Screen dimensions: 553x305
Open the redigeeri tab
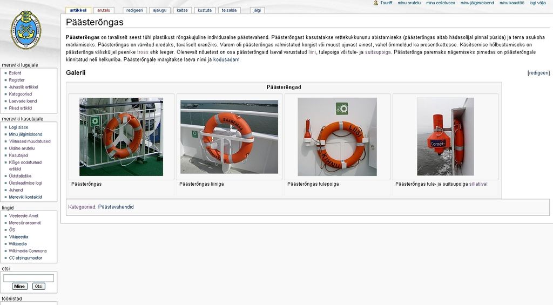134,10
